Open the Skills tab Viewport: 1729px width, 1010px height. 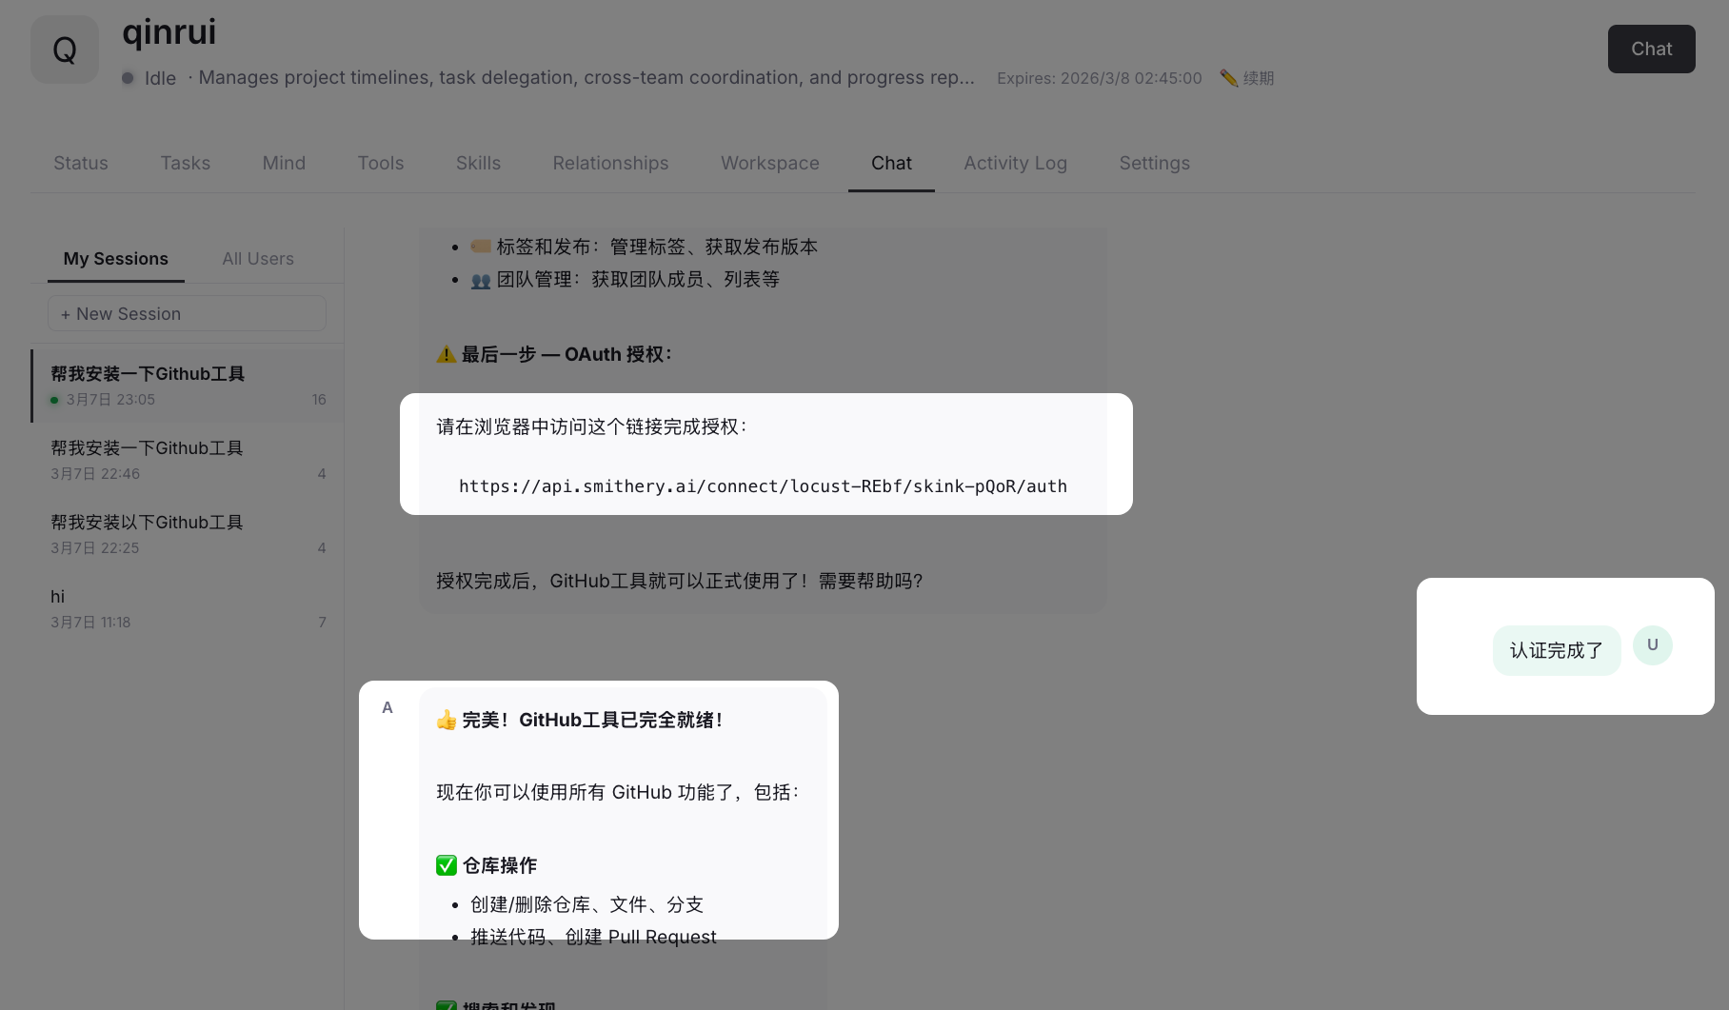click(478, 163)
